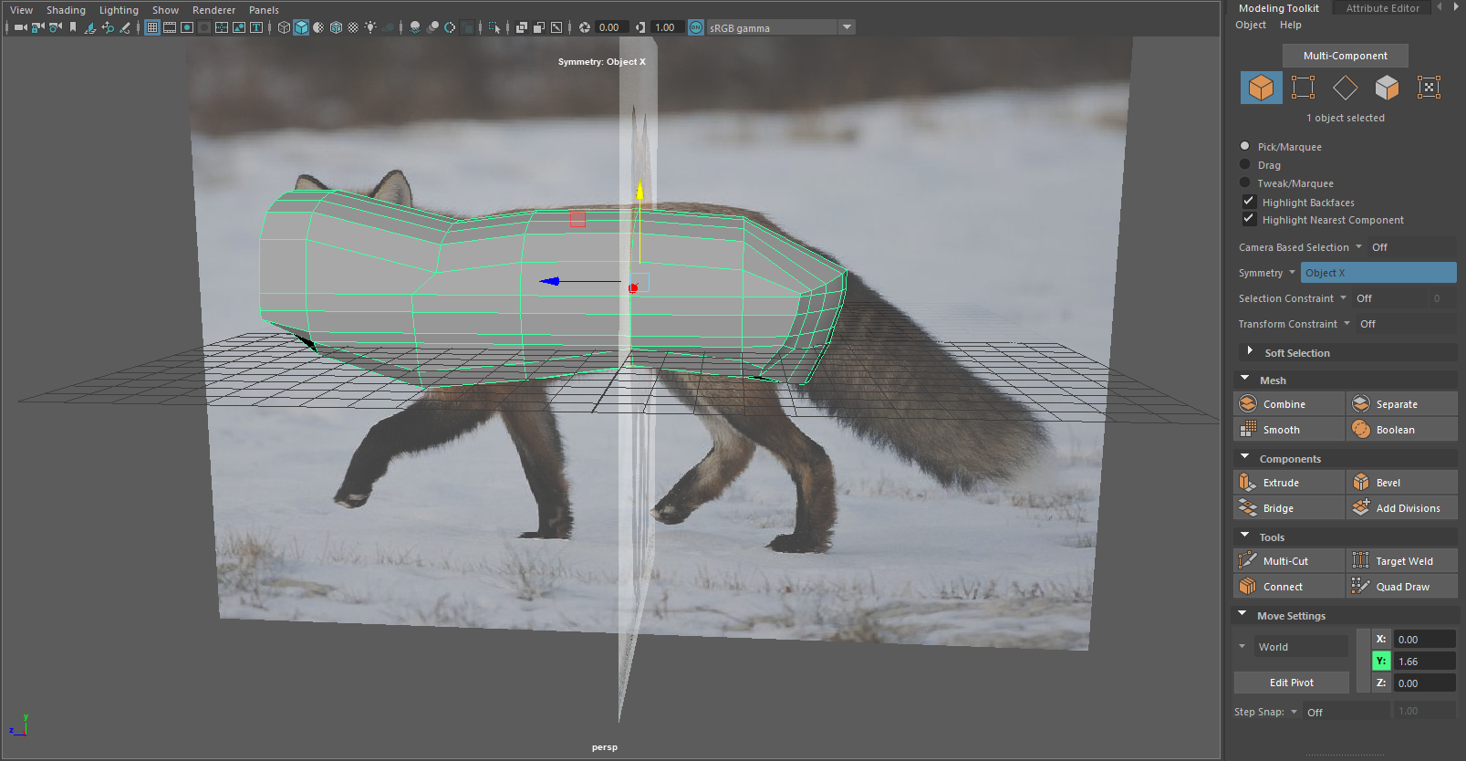This screenshot has height=761, width=1466.
Task: Collapse the Components section
Action: [x=1245, y=457]
